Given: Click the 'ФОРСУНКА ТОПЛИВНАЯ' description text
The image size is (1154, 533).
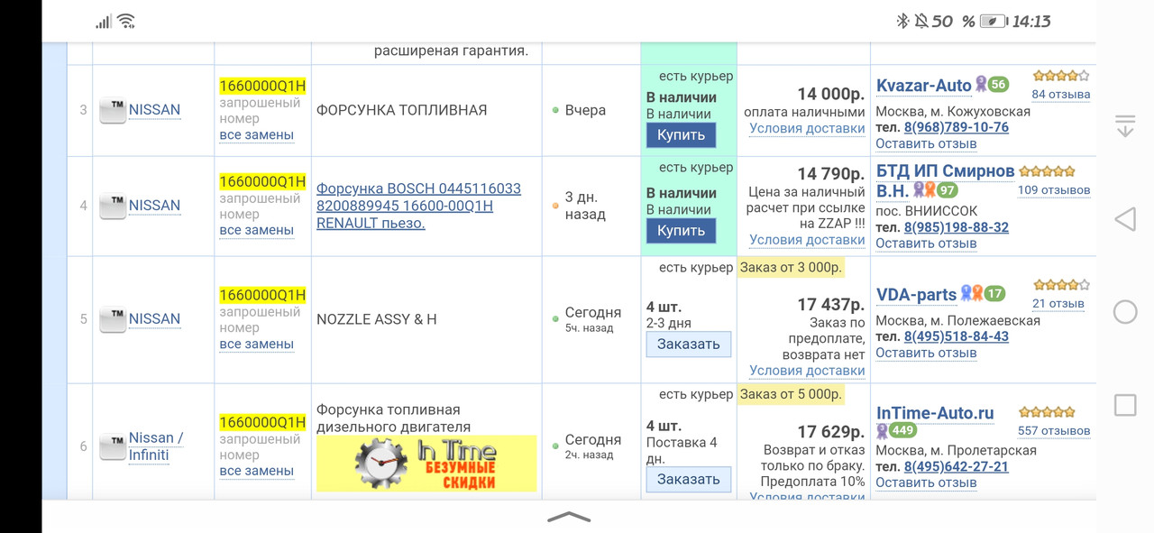Looking at the screenshot, I should click(401, 110).
